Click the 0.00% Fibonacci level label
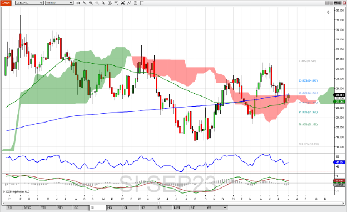This screenshot has height=213, width=347. coord(308,61)
